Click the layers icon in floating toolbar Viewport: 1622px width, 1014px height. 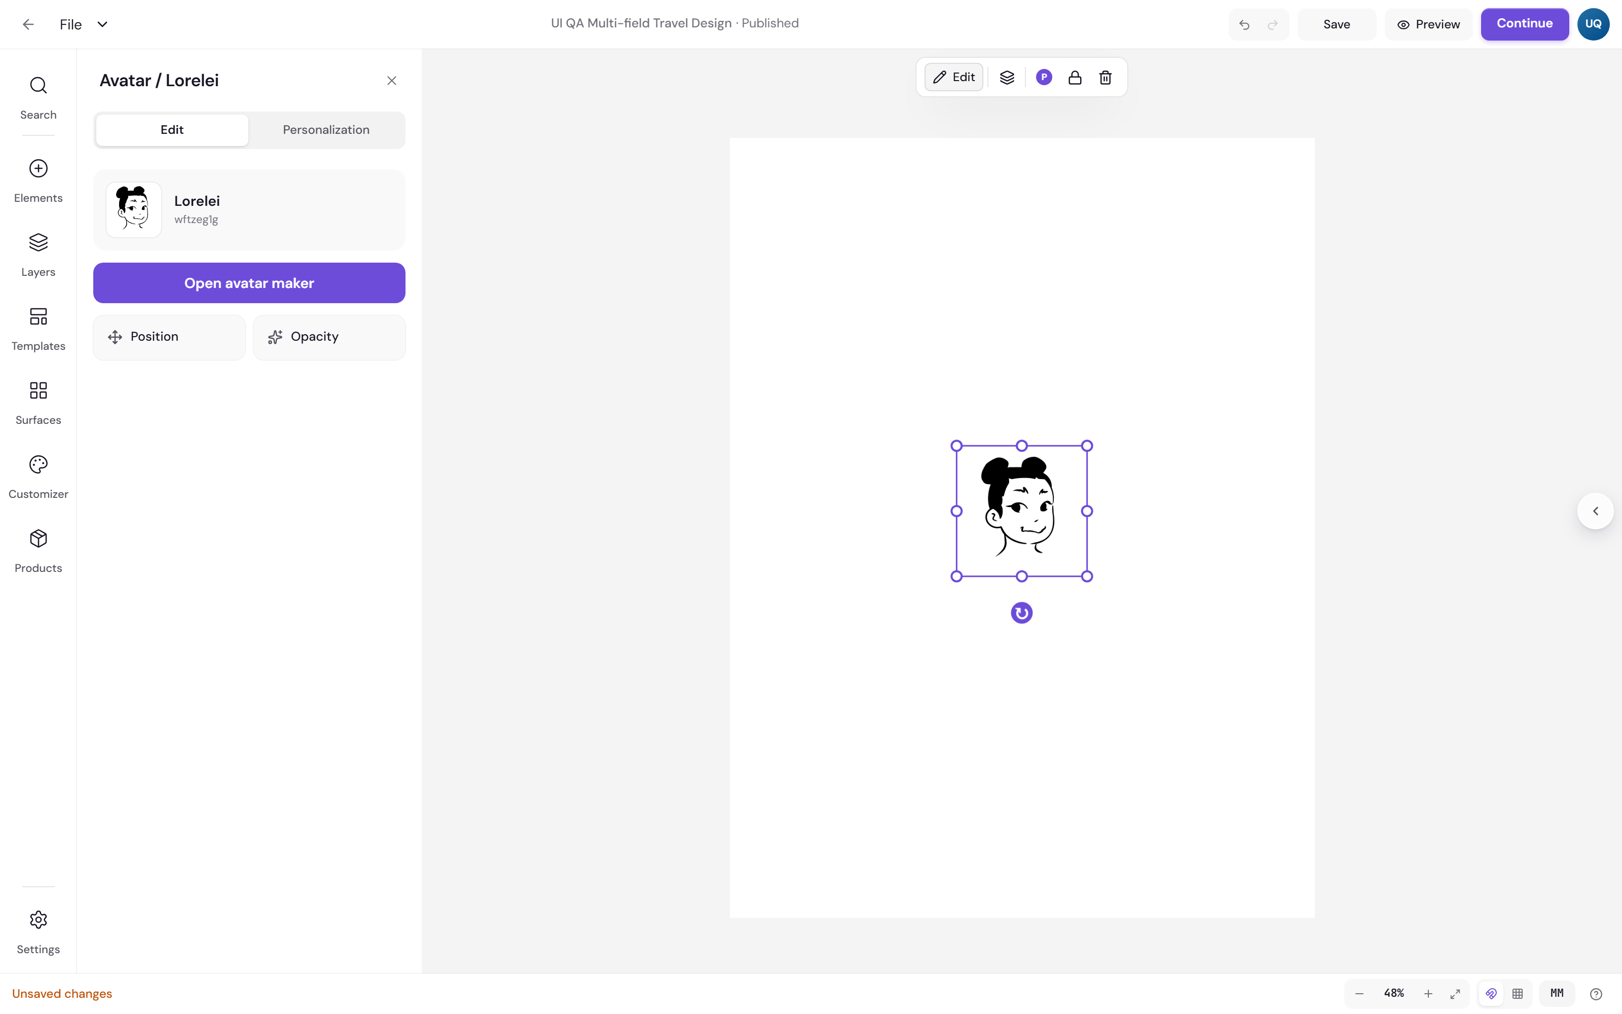coord(1007,77)
